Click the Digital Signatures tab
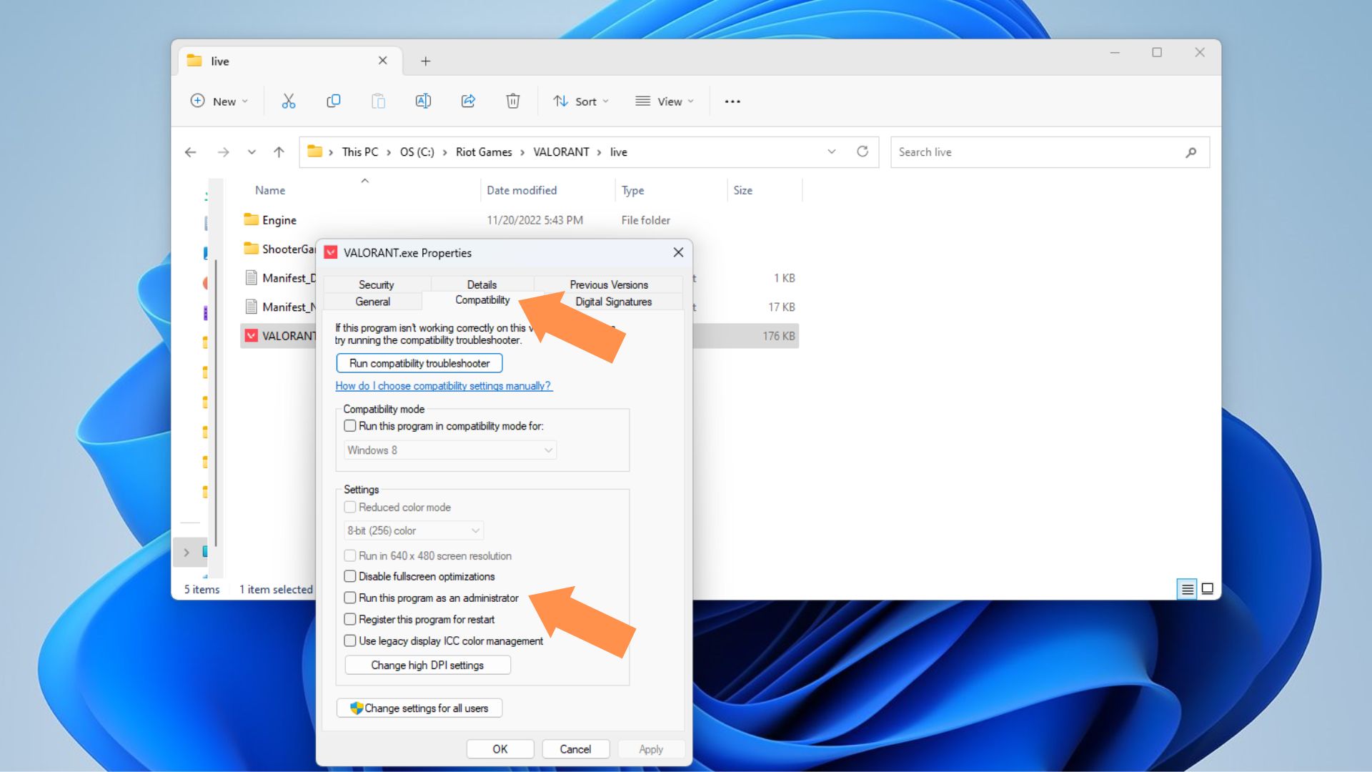Viewport: 1372px width, 772px height. tap(613, 302)
